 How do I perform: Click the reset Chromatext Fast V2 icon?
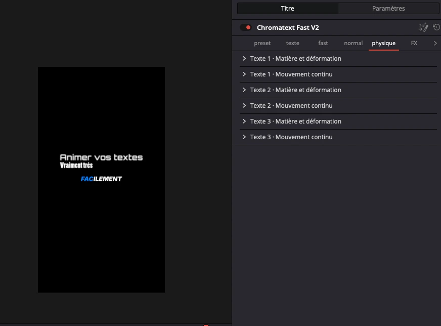pyautogui.click(x=436, y=27)
